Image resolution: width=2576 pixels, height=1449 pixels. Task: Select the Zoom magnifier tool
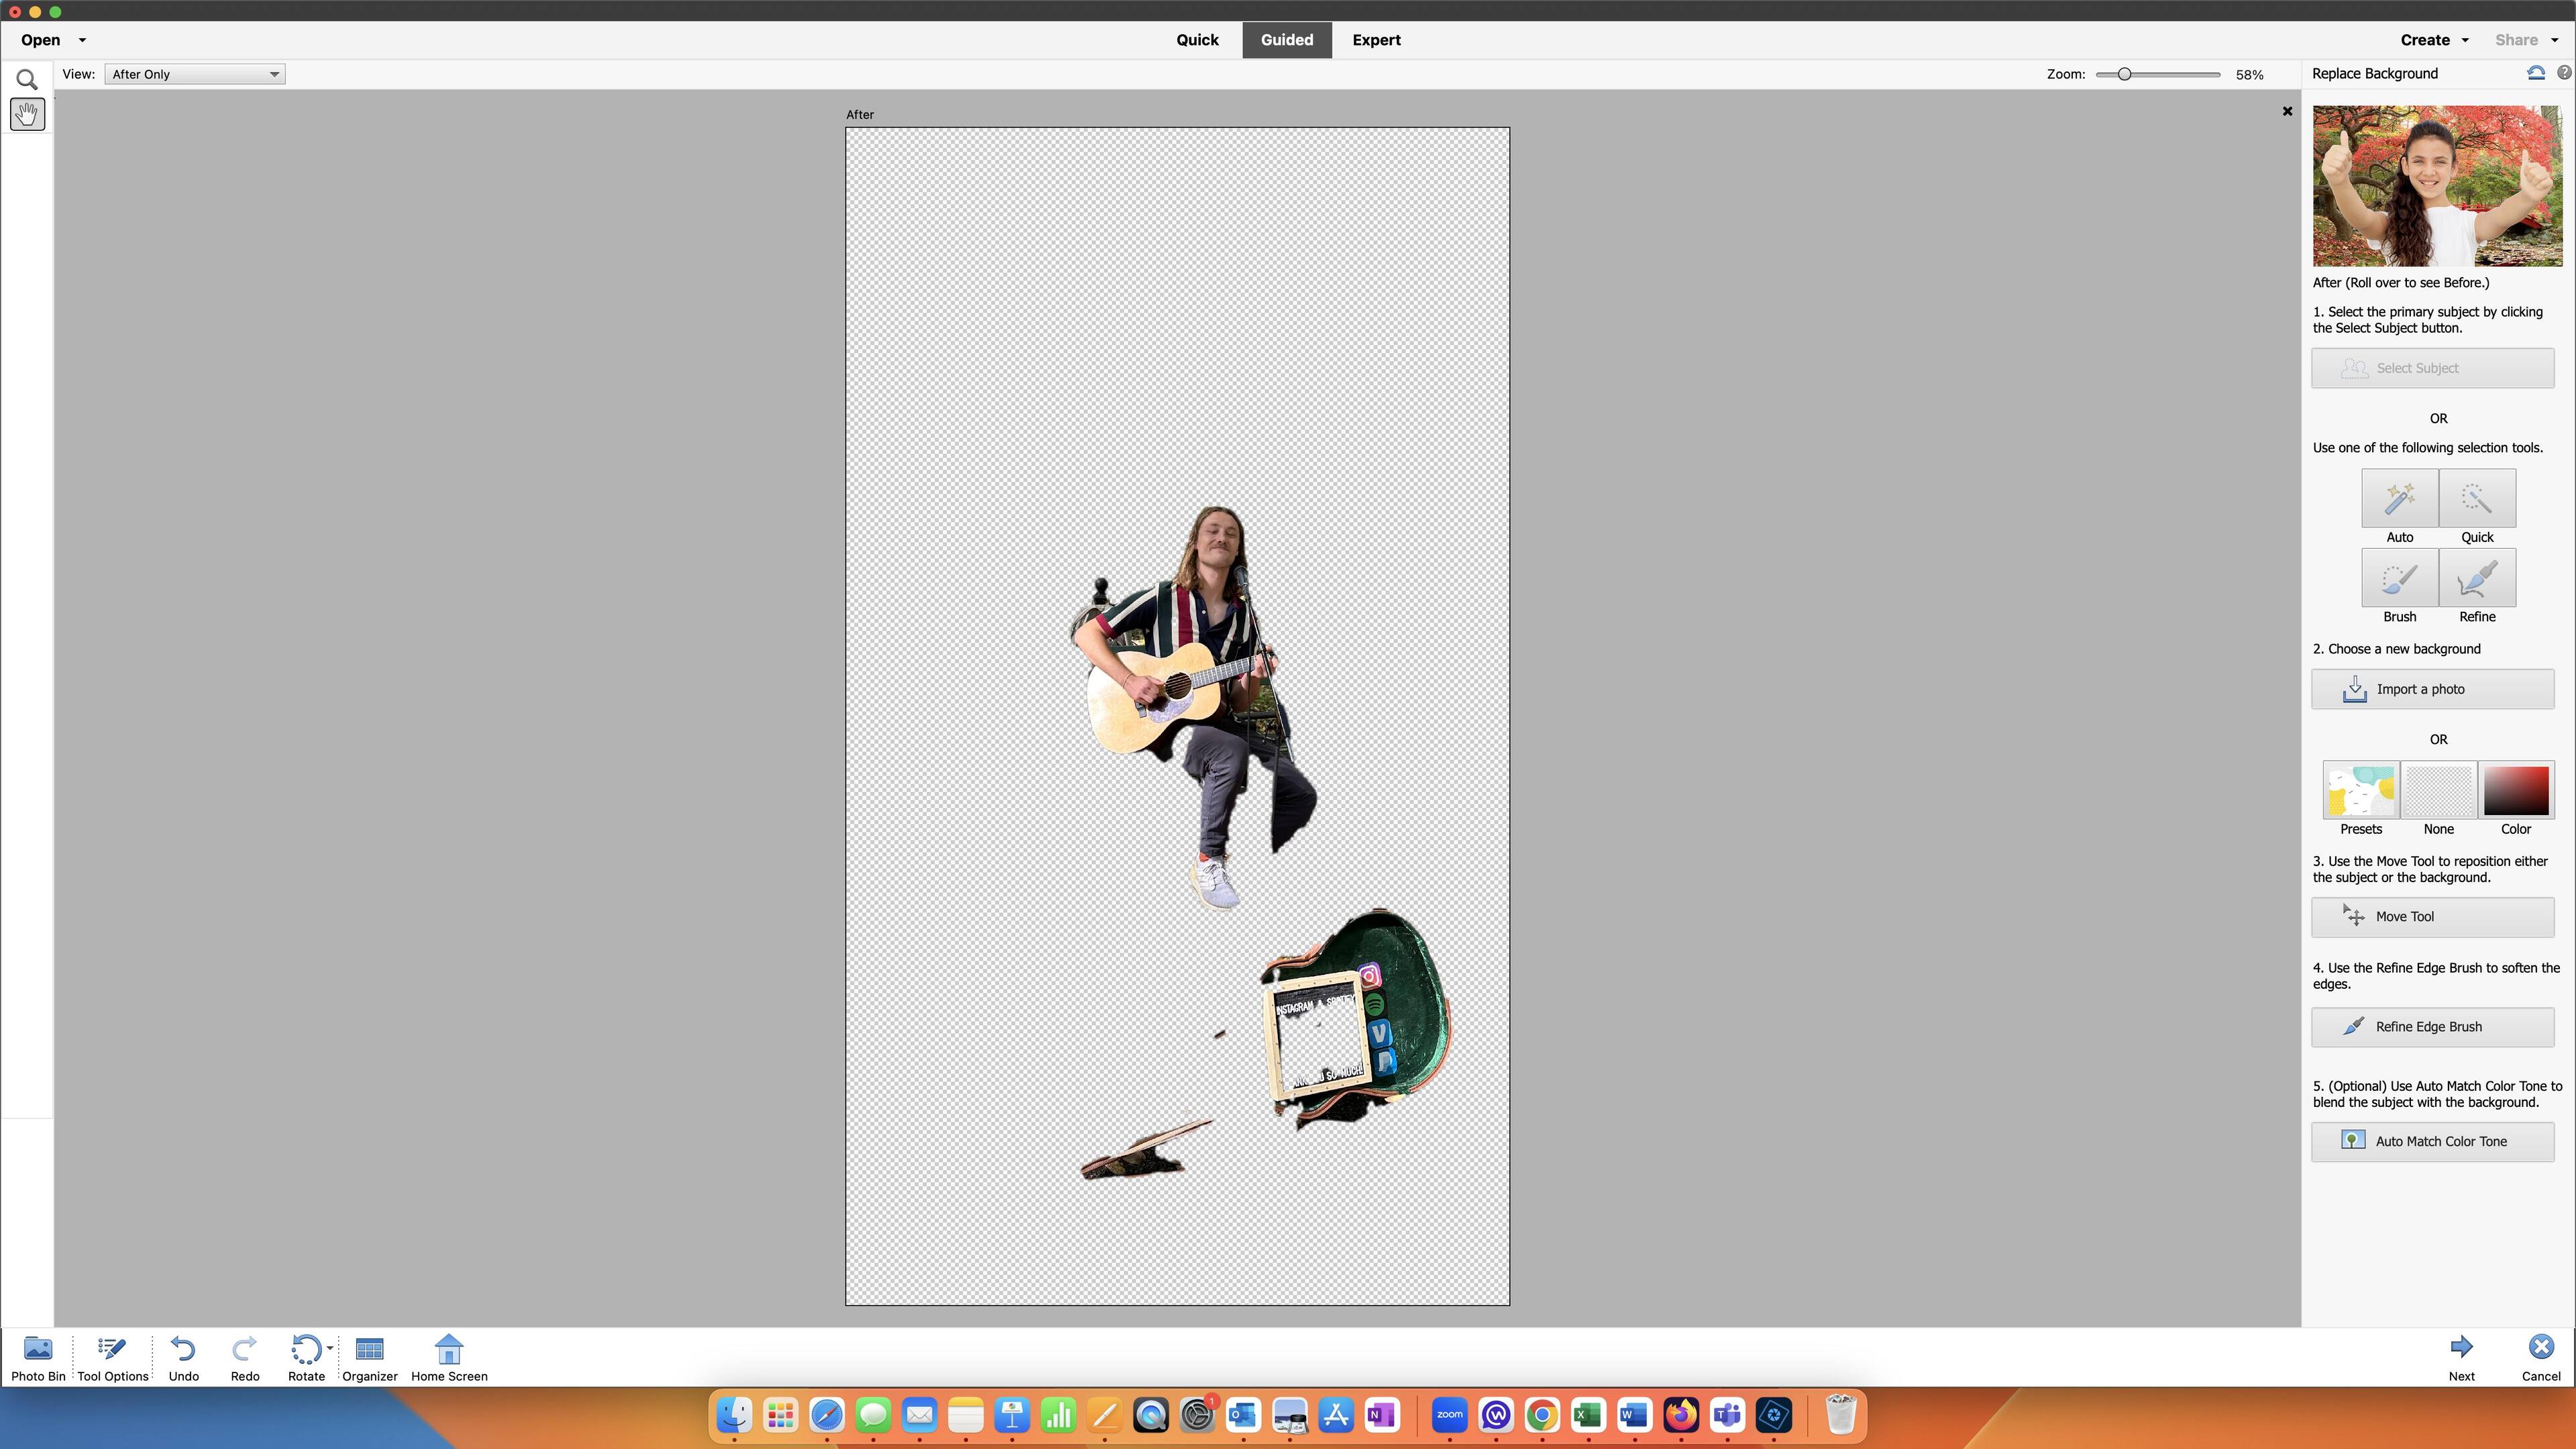tap(27, 80)
